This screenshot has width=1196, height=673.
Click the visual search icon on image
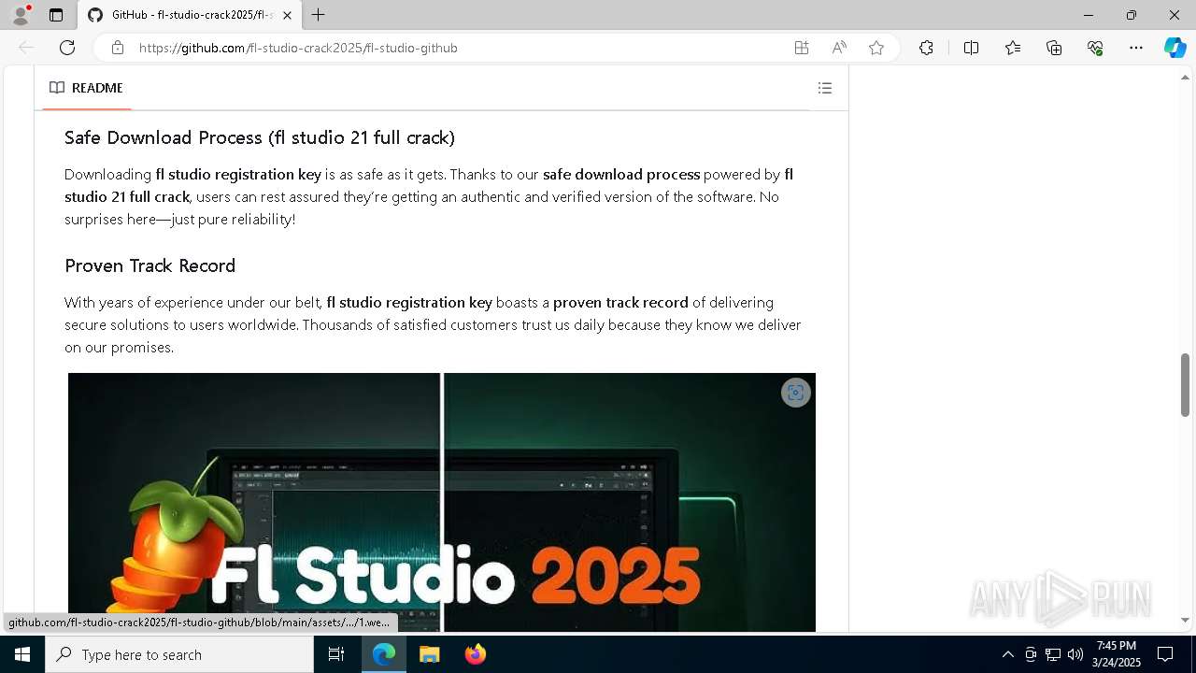(x=795, y=393)
